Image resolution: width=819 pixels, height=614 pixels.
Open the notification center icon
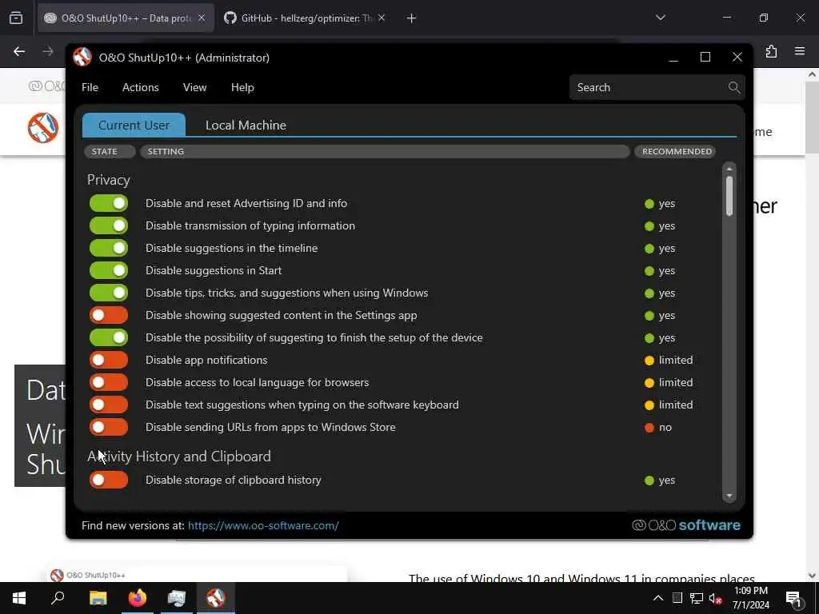point(793,599)
